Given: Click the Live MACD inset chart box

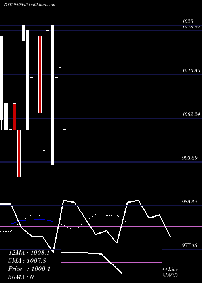Looking at the screenshot, I should 111,263.
